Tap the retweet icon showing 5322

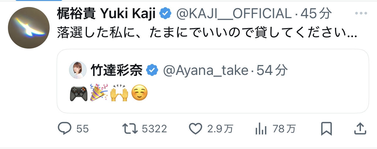tap(129, 129)
